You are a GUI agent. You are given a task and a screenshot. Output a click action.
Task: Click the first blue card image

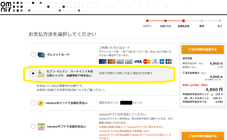[103, 61]
